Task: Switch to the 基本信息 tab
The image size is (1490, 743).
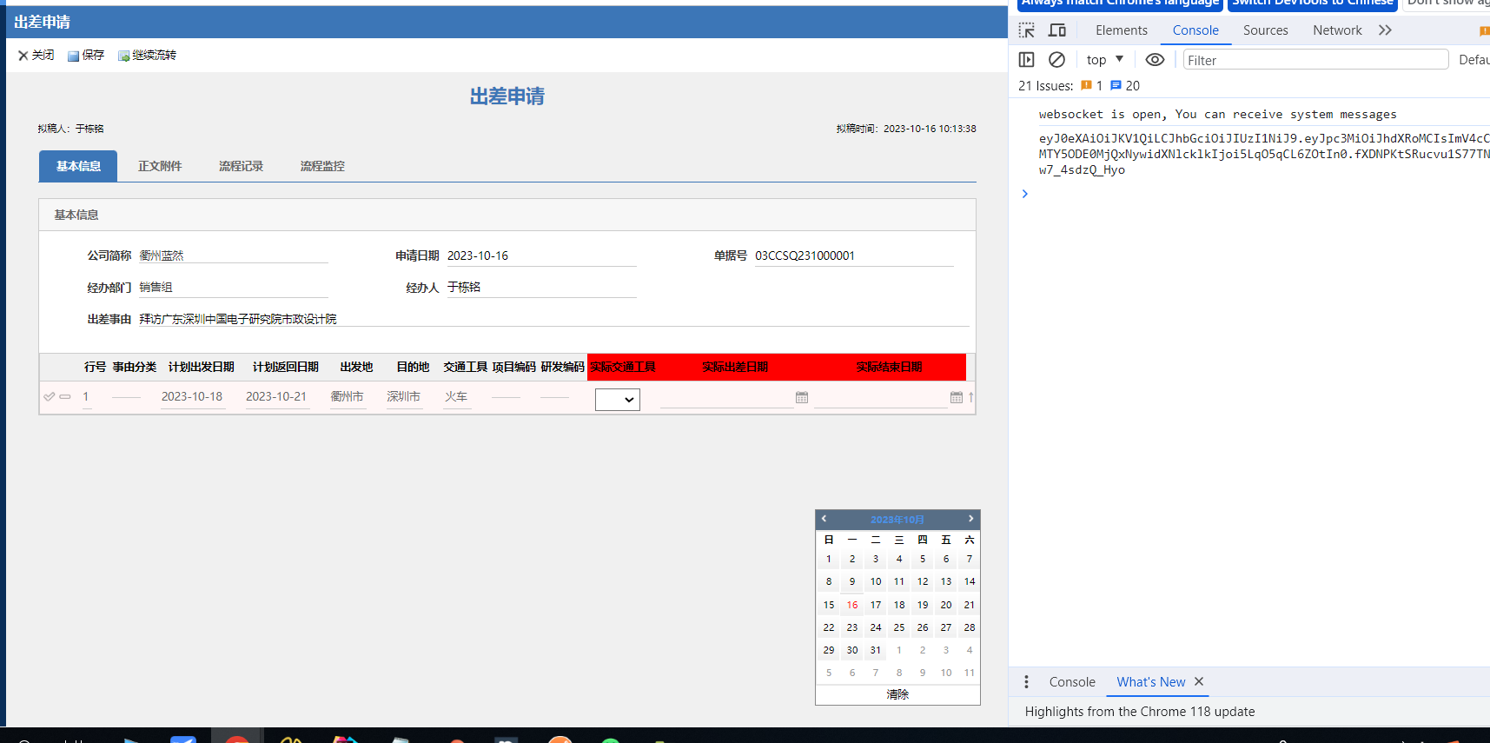Action: [x=78, y=166]
